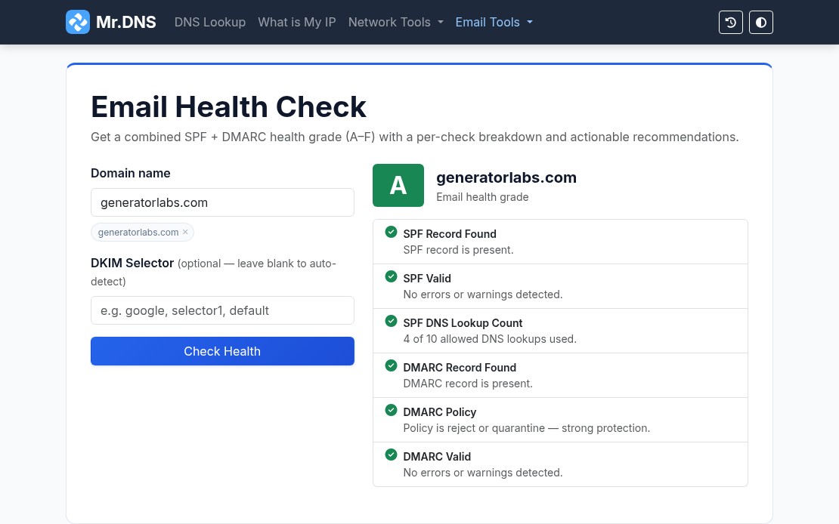This screenshot has height=524, width=839.
Task: Focus the DKIM Selector input field
Action: click(222, 310)
